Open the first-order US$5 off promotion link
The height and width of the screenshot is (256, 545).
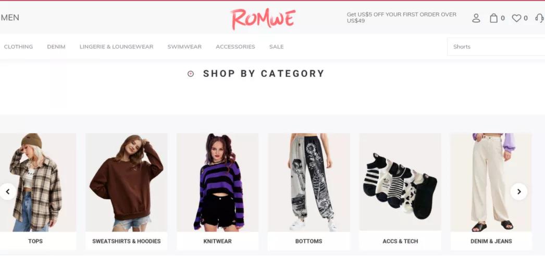pyautogui.click(x=401, y=17)
